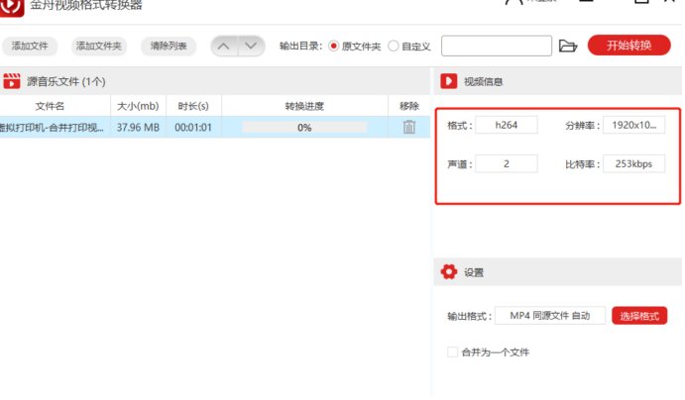
Task: Click the app logo in title bar
Action: click(x=11, y=7)
